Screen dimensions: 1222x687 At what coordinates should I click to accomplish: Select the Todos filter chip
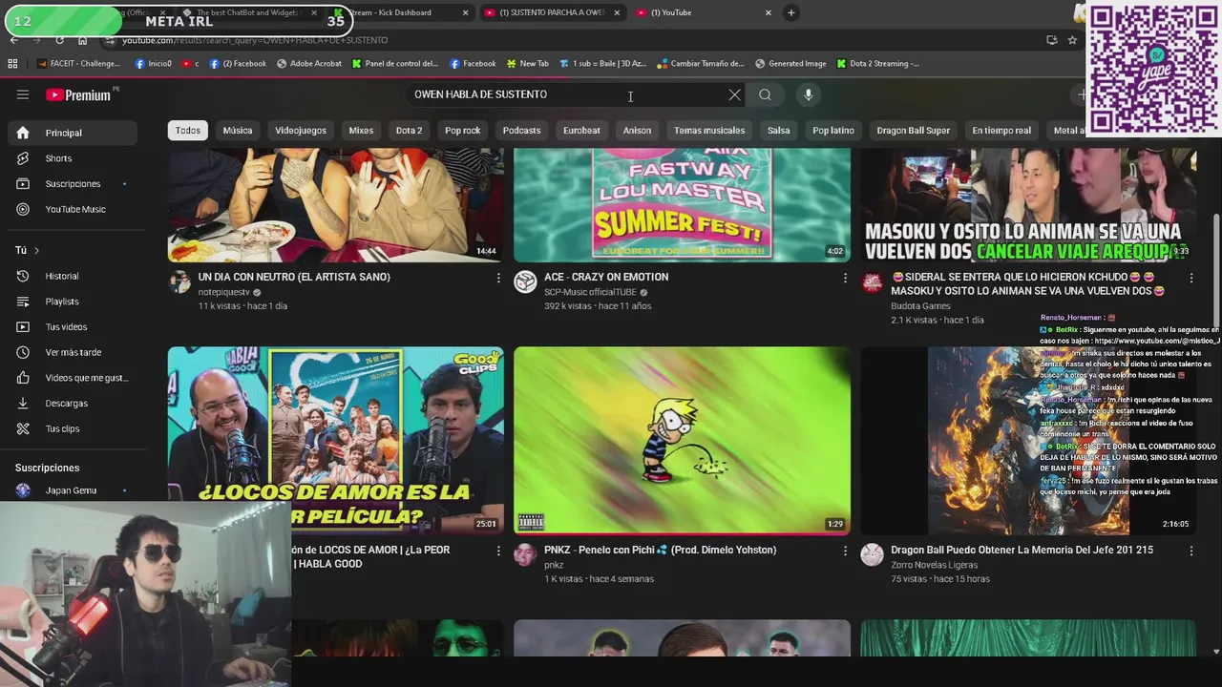188,131
